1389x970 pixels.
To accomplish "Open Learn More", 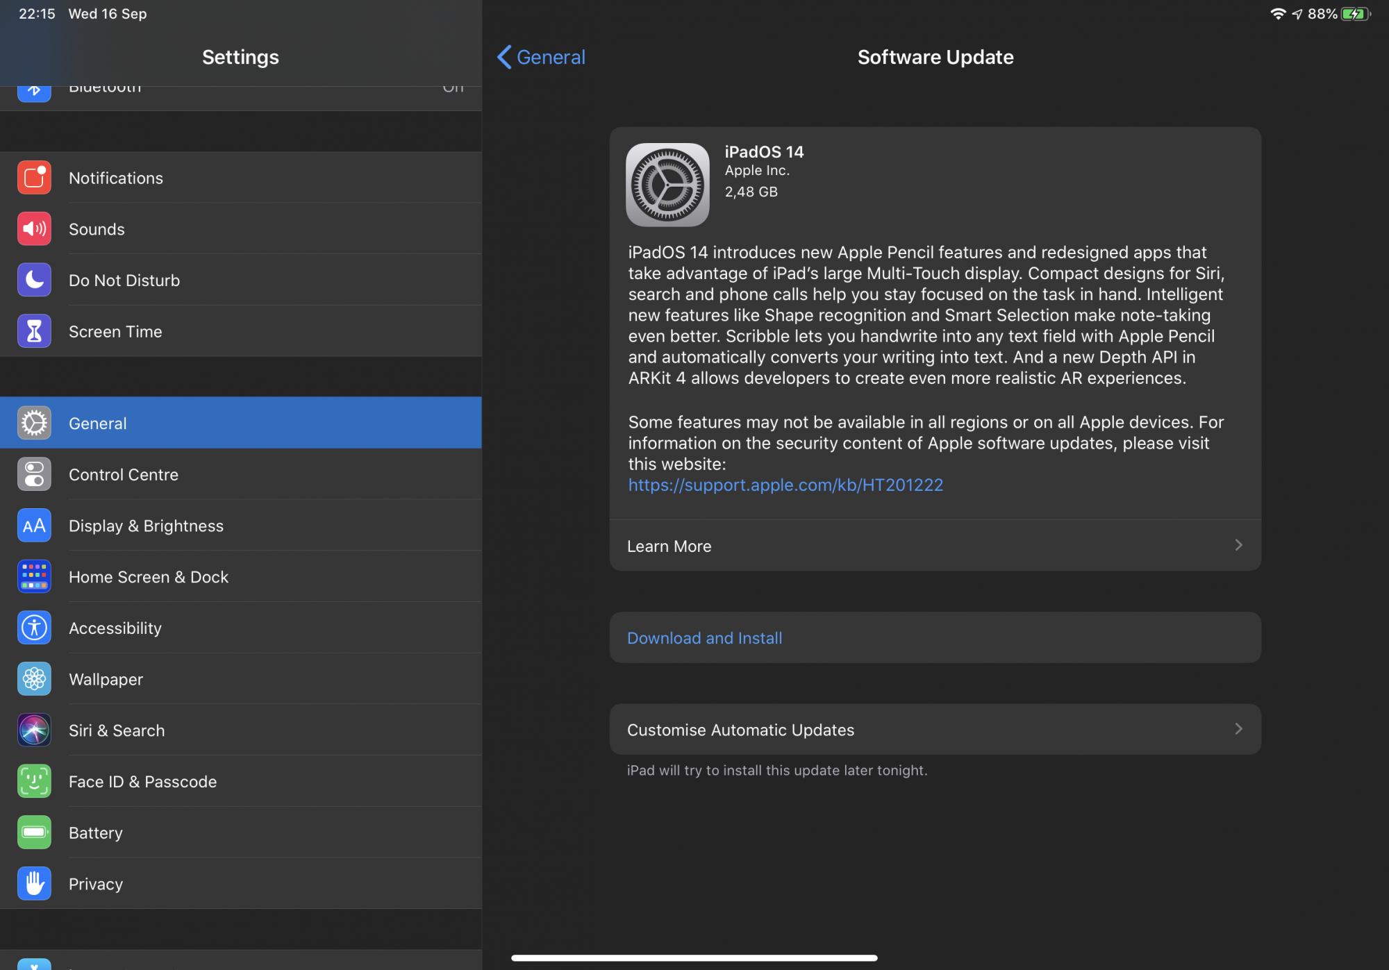I will (935, 546).
